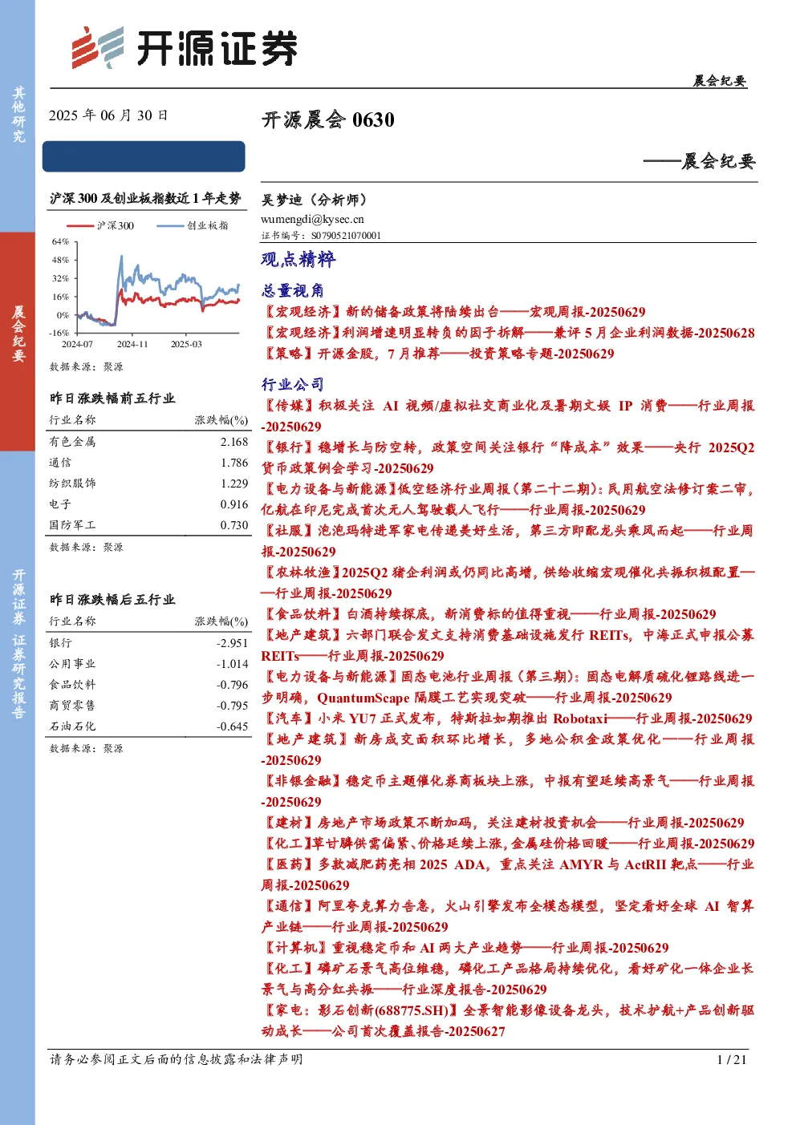796x1125 pixels.
Task: Open report 新的储备政策将陆续出台 宏观周报
Action: pos(453,312)
